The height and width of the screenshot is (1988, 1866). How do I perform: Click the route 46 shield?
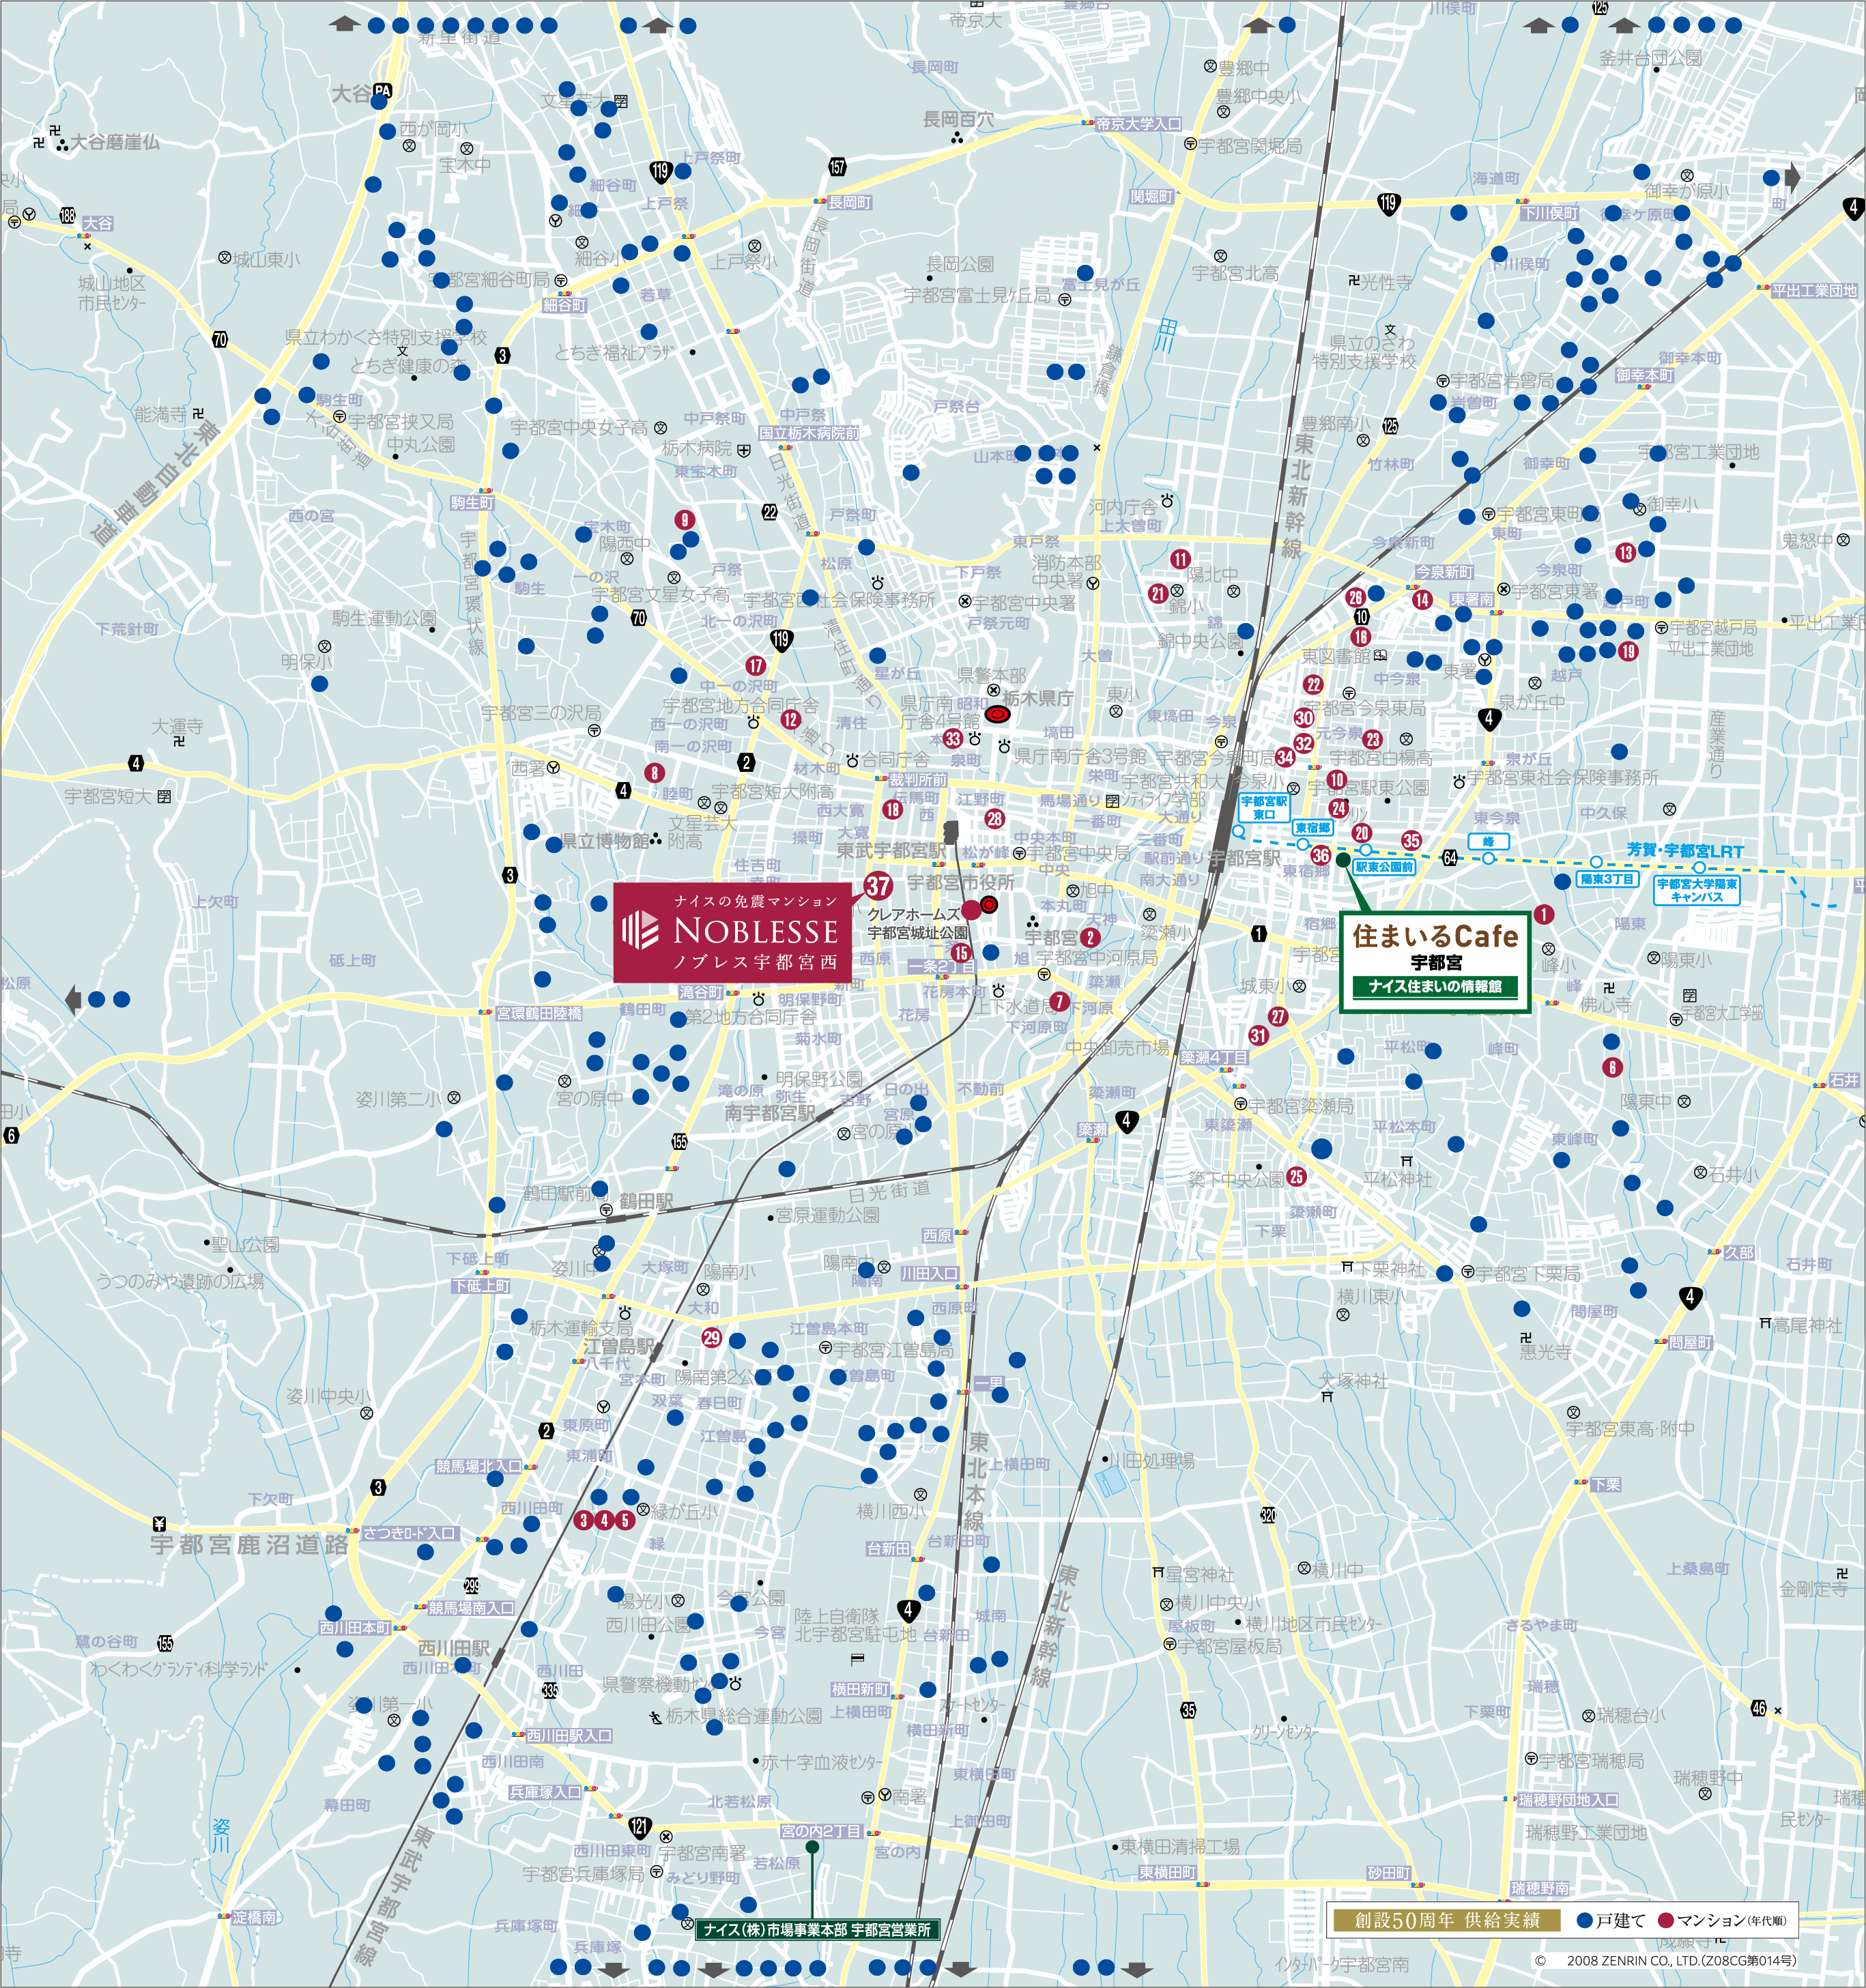pyautogui.click(x=1759, y=1708)
